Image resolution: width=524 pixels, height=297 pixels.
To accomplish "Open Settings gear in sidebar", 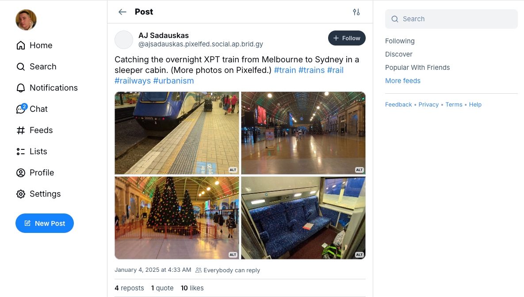I will (21, 194).
